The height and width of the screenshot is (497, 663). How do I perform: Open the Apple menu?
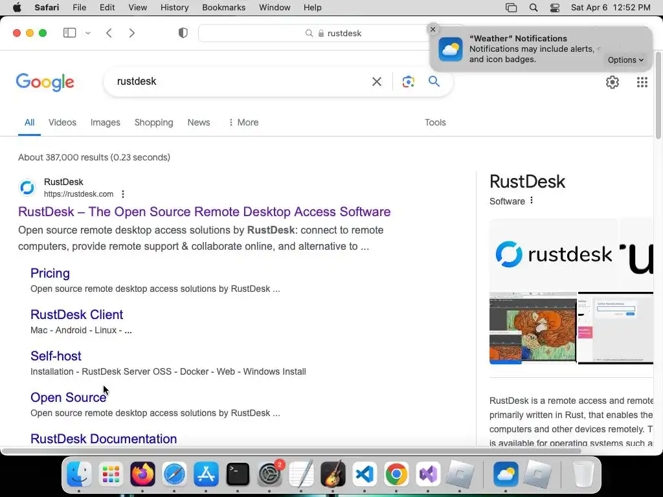click(x=17, y=8)
